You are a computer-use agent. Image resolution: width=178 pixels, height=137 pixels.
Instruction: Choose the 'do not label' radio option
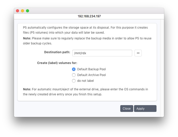(x=74, y=81)
